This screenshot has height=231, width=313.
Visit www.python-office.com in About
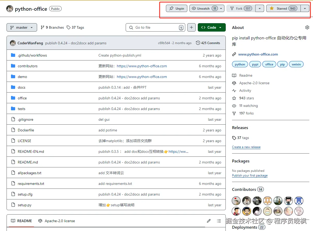click(x=258, y=54)
